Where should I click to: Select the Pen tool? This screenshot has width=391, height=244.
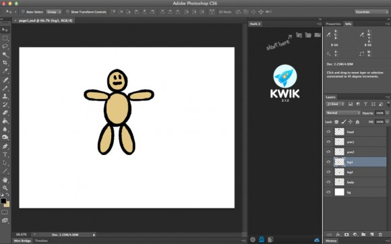5,146
